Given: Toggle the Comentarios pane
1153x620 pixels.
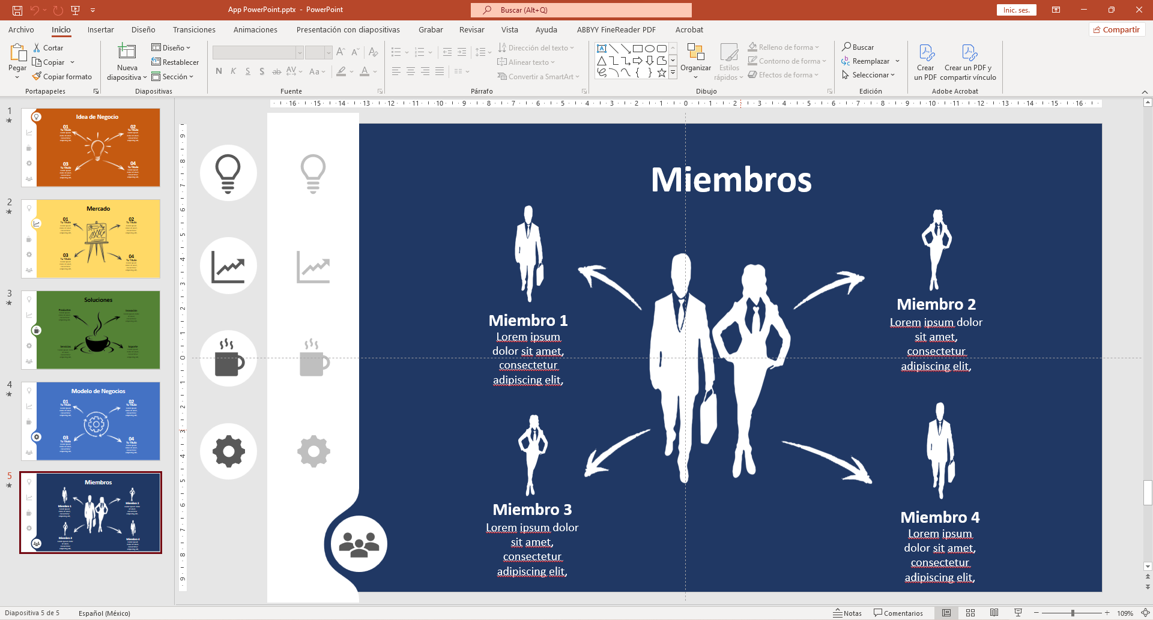Looking at the screenshot, I should (898, 613).
